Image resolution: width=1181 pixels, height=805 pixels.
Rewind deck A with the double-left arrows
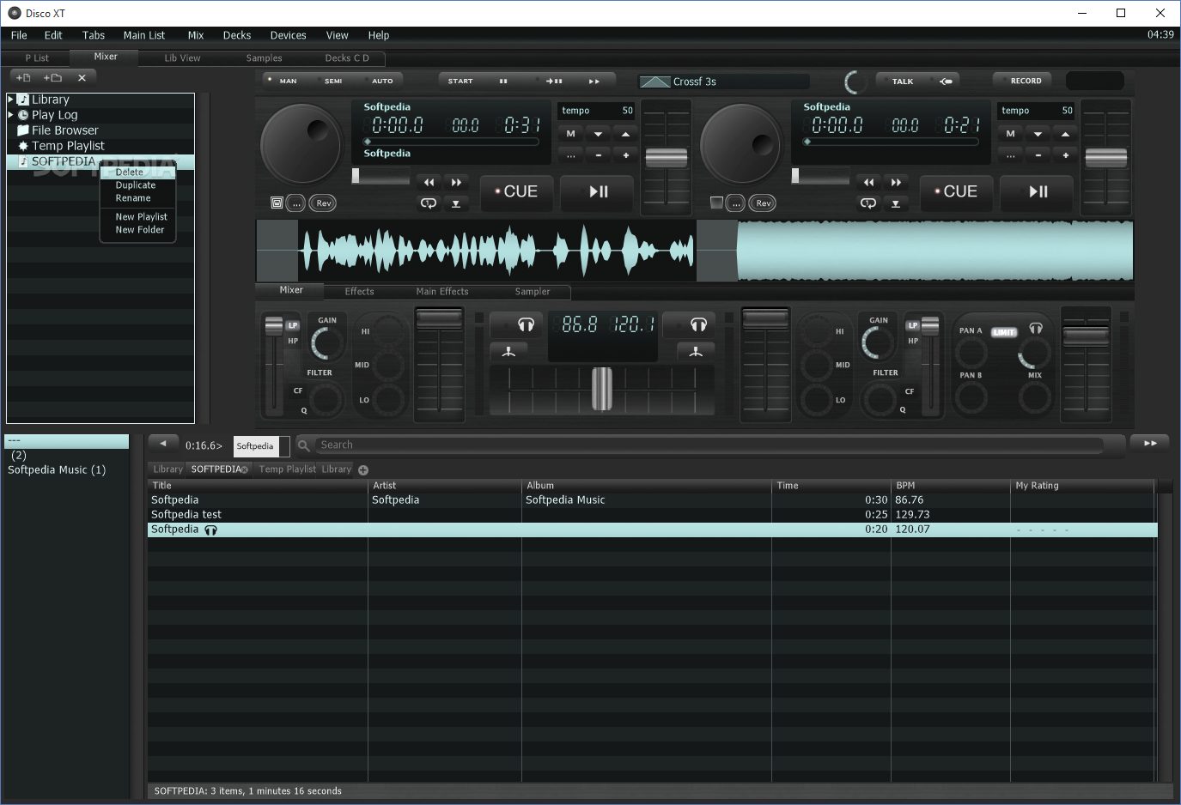[429, 182]
